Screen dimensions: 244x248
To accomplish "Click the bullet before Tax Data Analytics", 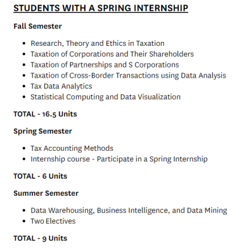I will [x=24, y=86].
